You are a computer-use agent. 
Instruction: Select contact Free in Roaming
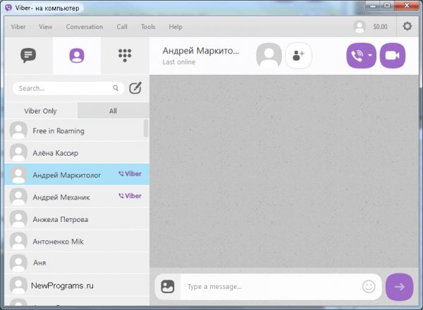click(77, 130)
